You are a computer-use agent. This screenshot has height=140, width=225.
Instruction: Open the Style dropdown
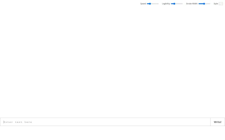point(221,3)
